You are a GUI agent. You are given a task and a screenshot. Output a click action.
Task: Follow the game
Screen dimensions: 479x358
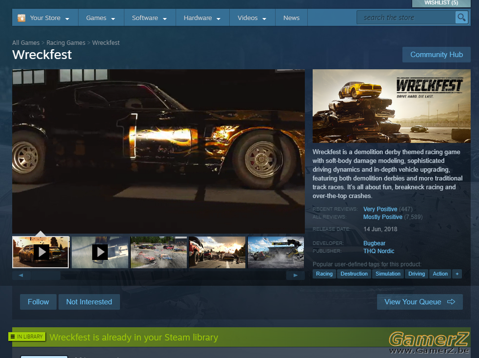tap(38, 302)
